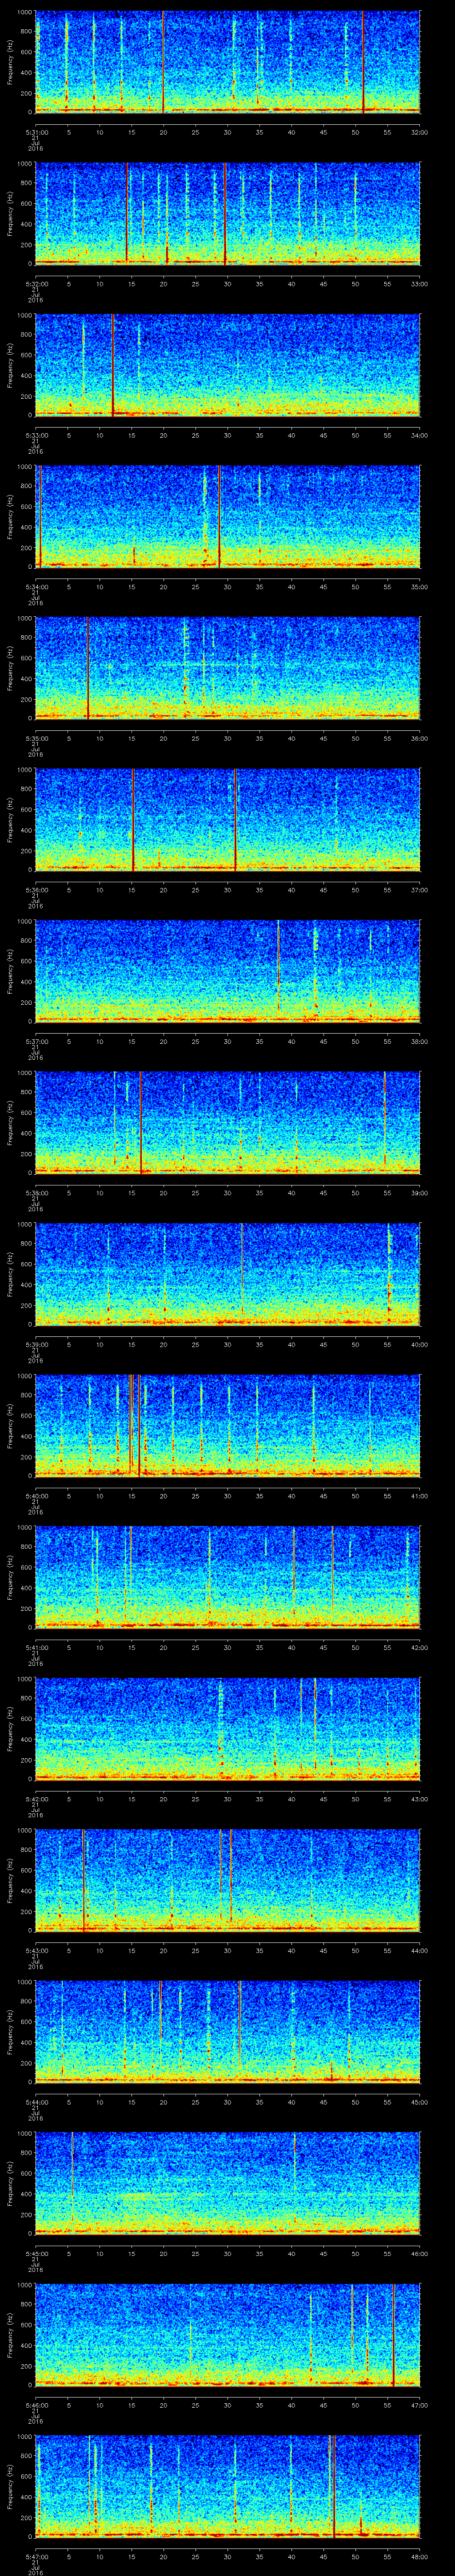Screen dimensions: 455x2576
Task: Click the spectrogram panel starting at 5:46:00
Action: click(228, 2334)
